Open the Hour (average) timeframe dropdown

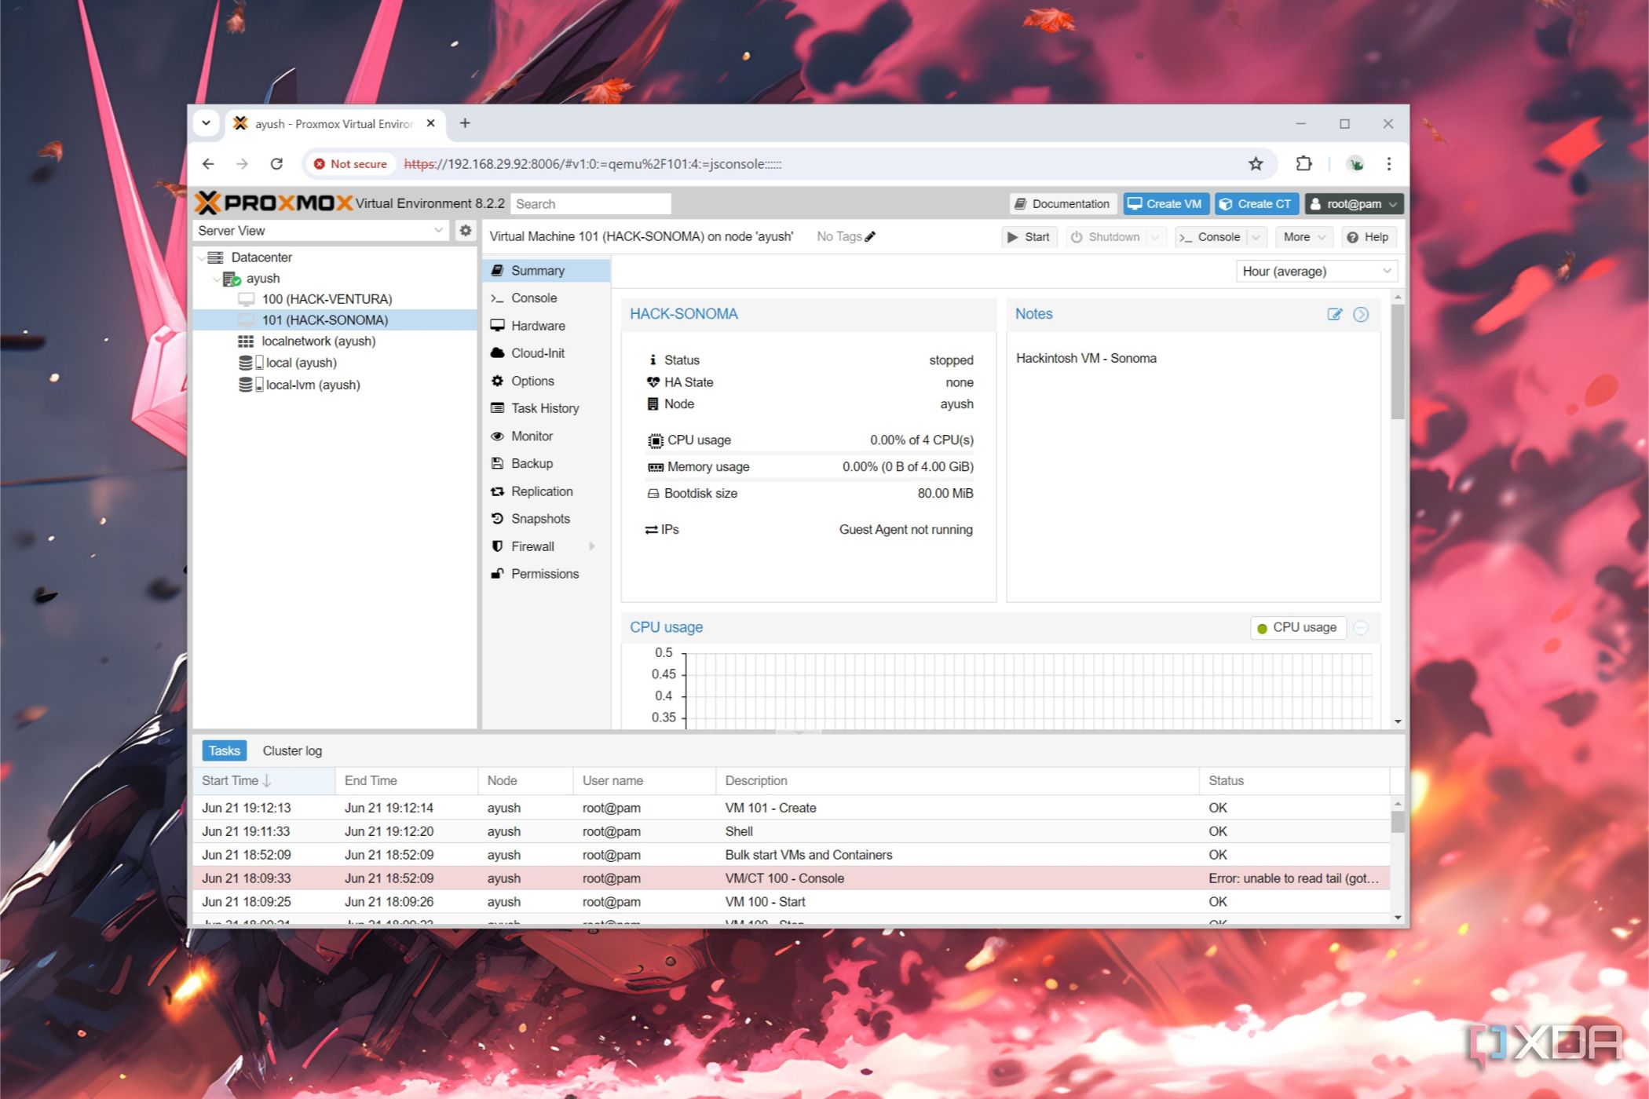pyautogui.click(x=1317, y=271)
